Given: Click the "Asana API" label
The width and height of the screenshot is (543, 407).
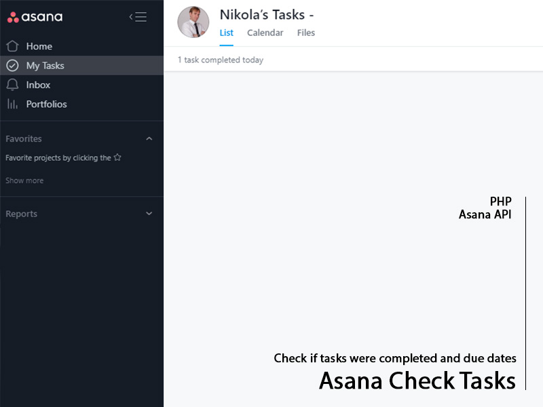Looking at the screenshot, I should (x=485, y=215).
